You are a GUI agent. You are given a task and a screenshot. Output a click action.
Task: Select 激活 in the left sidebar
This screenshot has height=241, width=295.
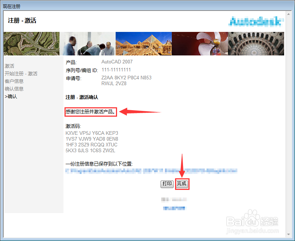tap(9, 66)
